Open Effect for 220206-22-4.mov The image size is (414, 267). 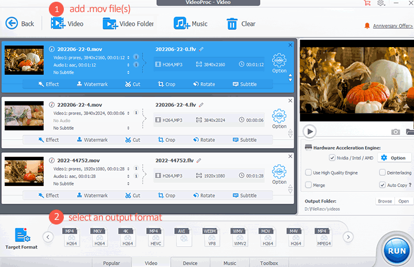click(x=48, y=140)
